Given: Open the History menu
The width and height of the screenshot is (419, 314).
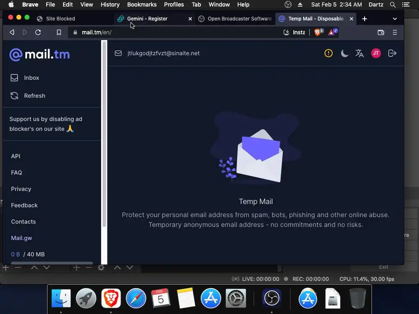Looking at the screenshot, I should coord(110,4).
